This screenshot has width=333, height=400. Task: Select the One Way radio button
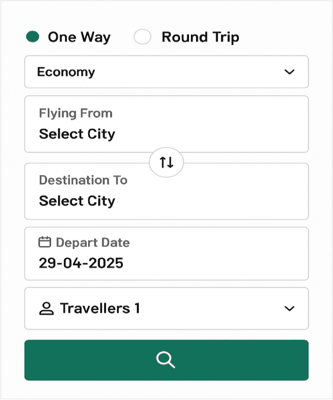click(32, 37)
